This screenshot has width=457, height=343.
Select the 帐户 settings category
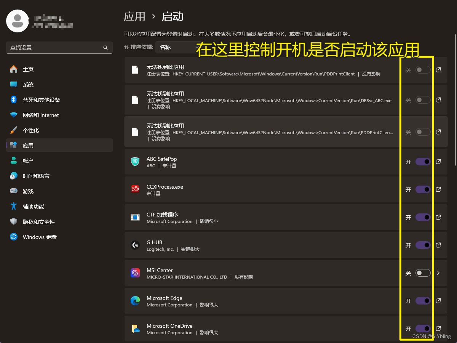59,161
